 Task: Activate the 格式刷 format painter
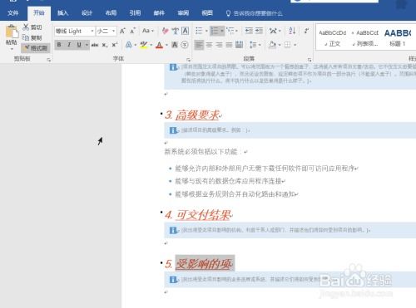pyautogui.click(x=36, y=48)
